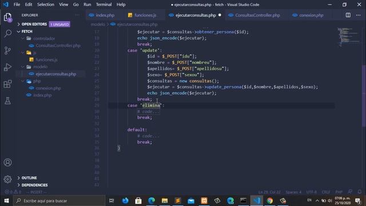Open the View menu
Image resolution: width=366 pixels, height=206 pixels.
pyautogui.click(x=63, y=5)
